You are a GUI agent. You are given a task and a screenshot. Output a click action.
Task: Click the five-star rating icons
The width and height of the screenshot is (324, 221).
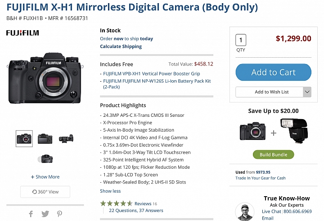pos(117,203)
